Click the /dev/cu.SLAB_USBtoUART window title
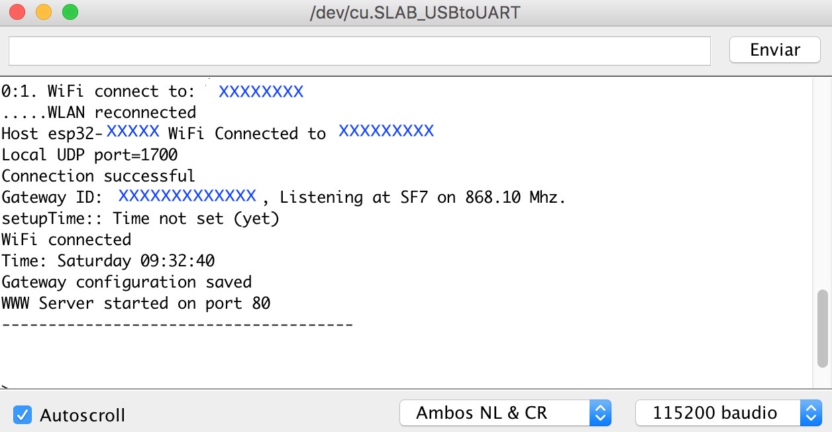This screenshot has width=832, height=432. [x=415, y=12]
